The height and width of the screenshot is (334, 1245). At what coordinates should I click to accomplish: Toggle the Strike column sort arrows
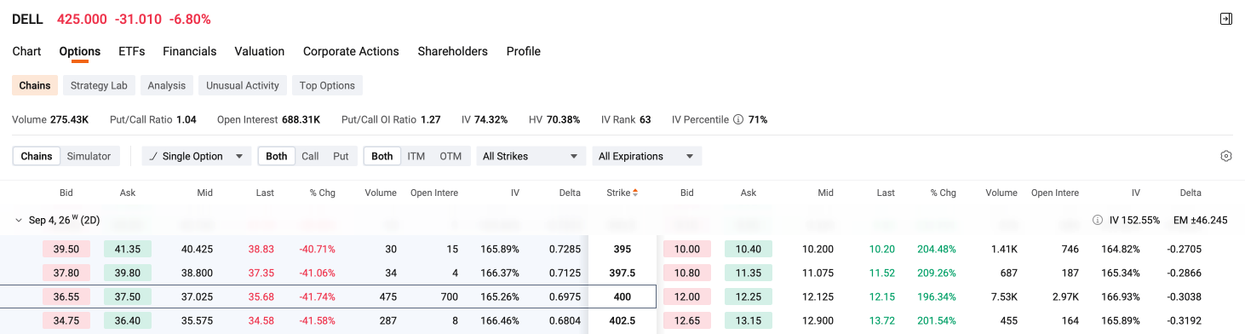(x=635, y=193)
